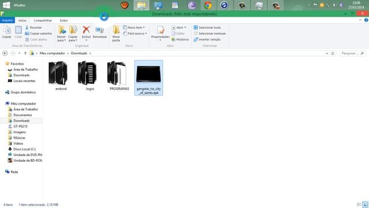
Task: Expand the address bar history dropdown
Action: 327,53
